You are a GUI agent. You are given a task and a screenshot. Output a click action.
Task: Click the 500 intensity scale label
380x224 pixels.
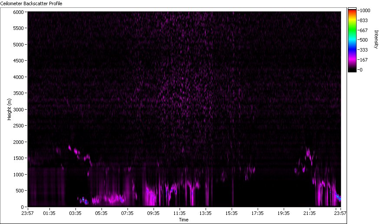(x=364, y=40)
